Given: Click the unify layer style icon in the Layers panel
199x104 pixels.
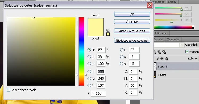Looking at the screenshot, I should pyautogui.click(x=164, y=52).
